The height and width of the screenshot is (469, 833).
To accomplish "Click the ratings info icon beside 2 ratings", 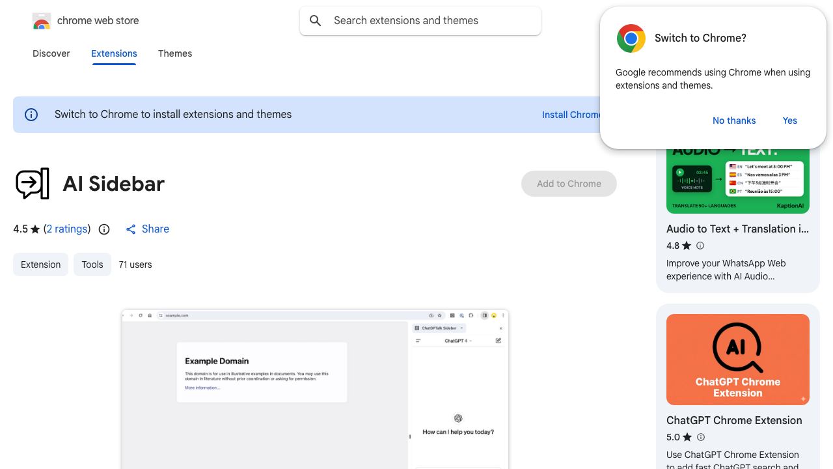I will tap(104, 229).
